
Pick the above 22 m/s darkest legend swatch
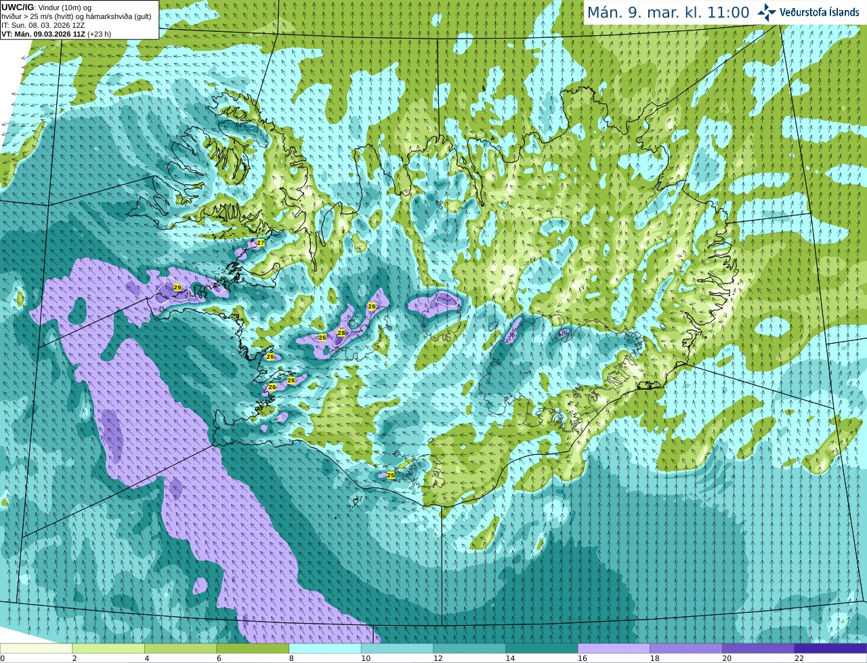(x=830, y=648)
